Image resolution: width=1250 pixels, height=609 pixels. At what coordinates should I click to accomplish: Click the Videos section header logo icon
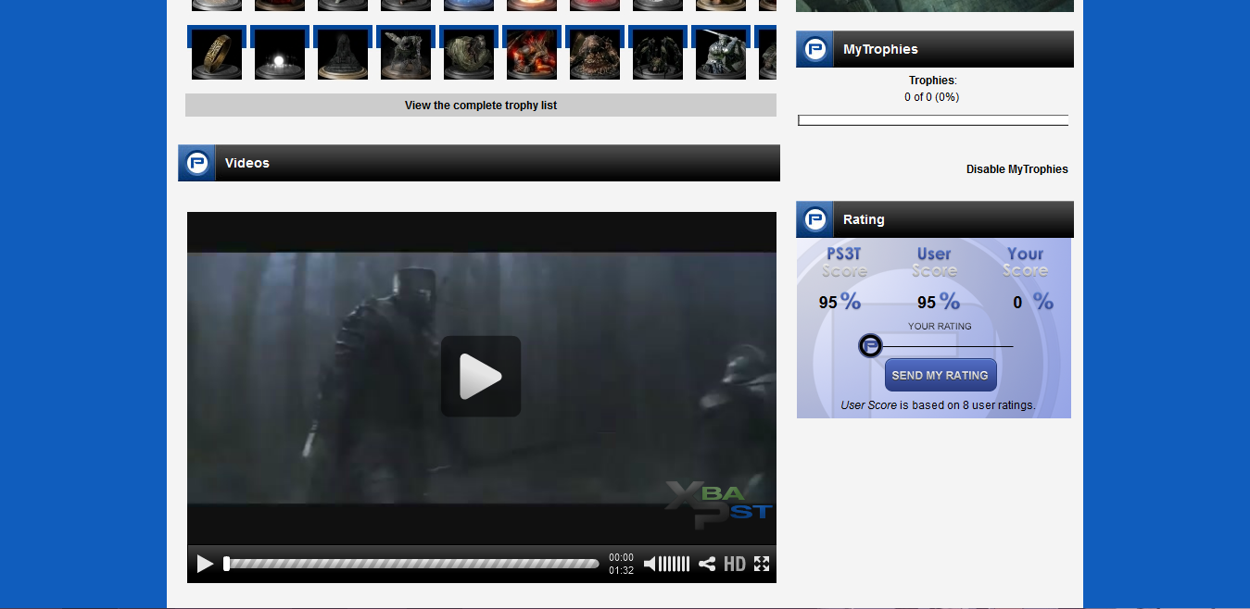[x=196, y=163]
